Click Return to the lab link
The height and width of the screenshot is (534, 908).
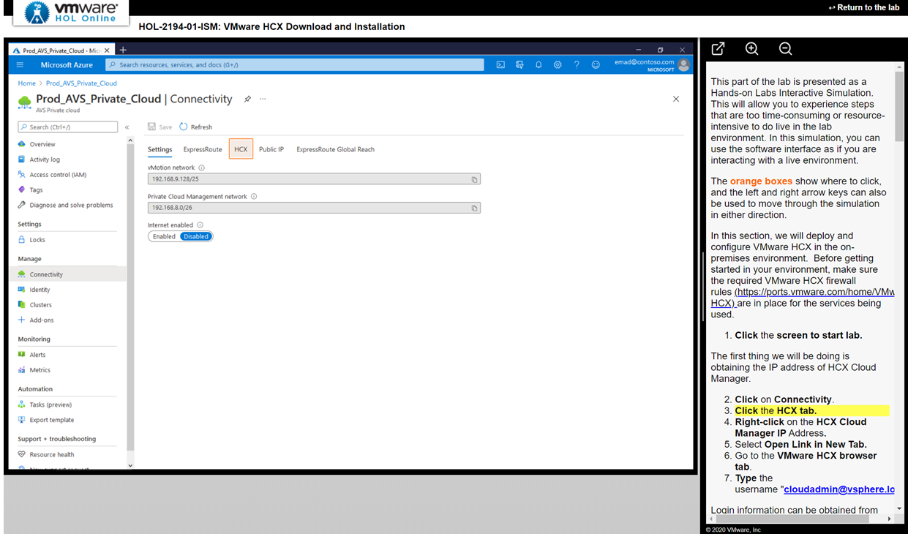tap(864, 7)
